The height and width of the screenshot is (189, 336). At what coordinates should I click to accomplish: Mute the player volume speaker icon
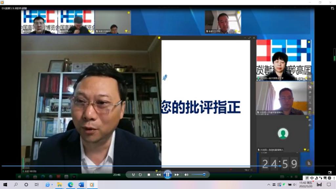(186, 175)
